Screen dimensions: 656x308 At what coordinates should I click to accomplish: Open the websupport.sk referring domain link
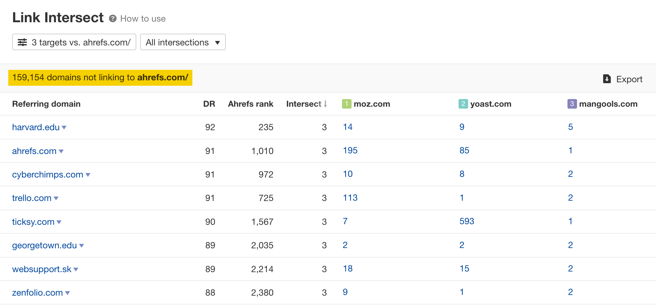42,269
